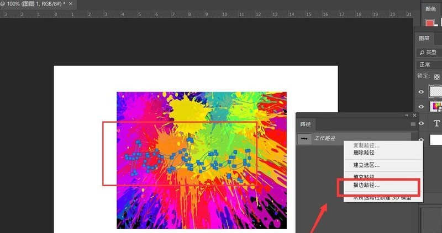Image resolution: width=442 pixels, height=233 pixels.
Task: Close the floating 路径 panel
Action: tap(414, 115)
